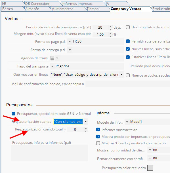Decrease Margen min. percent value

click(x=110, y=36)
